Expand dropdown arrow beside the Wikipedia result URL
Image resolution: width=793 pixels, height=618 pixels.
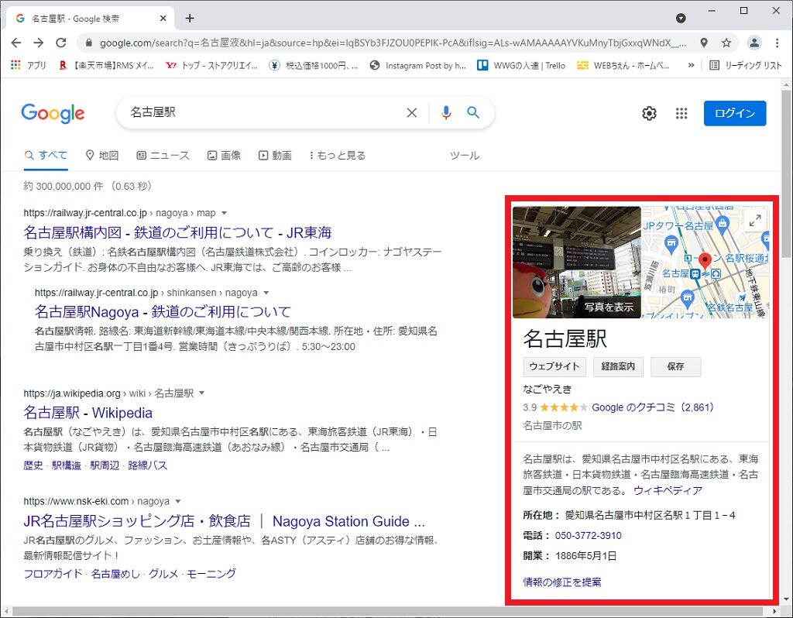[202, 393]
